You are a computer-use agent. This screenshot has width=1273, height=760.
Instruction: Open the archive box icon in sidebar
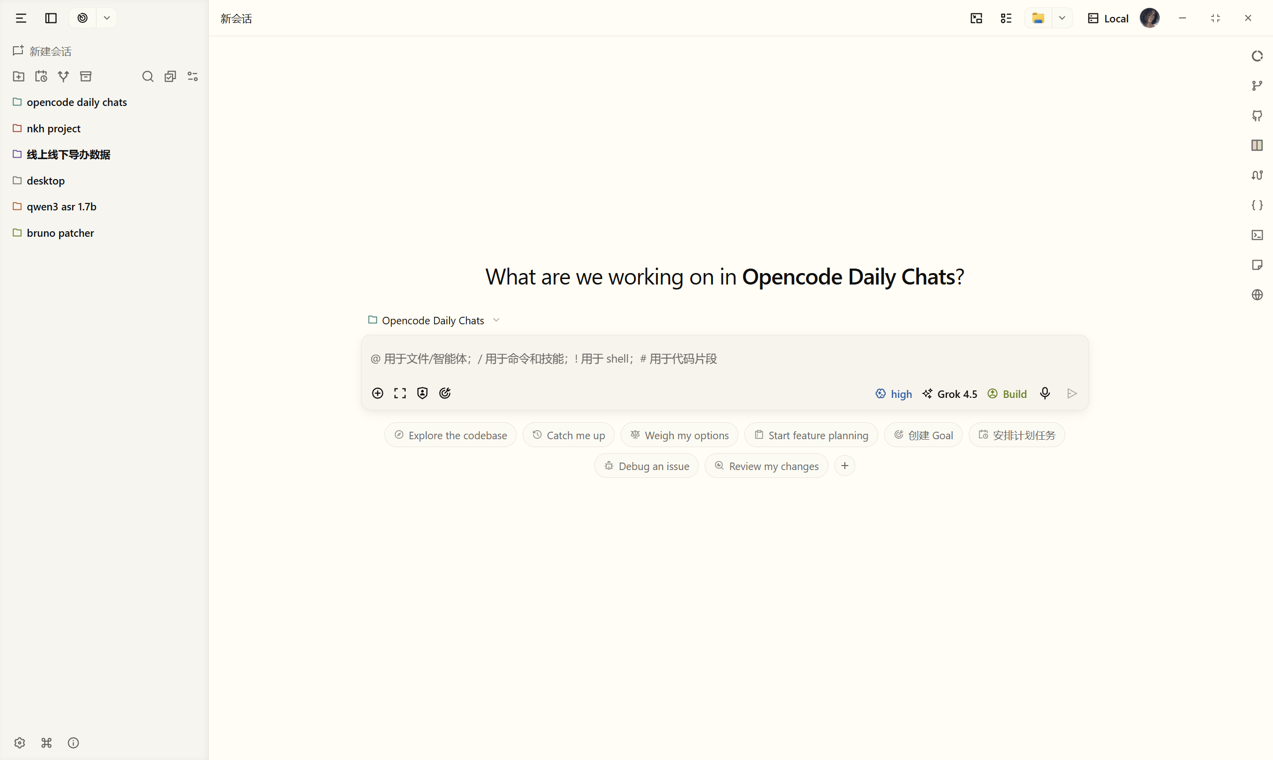pos(86,76)
